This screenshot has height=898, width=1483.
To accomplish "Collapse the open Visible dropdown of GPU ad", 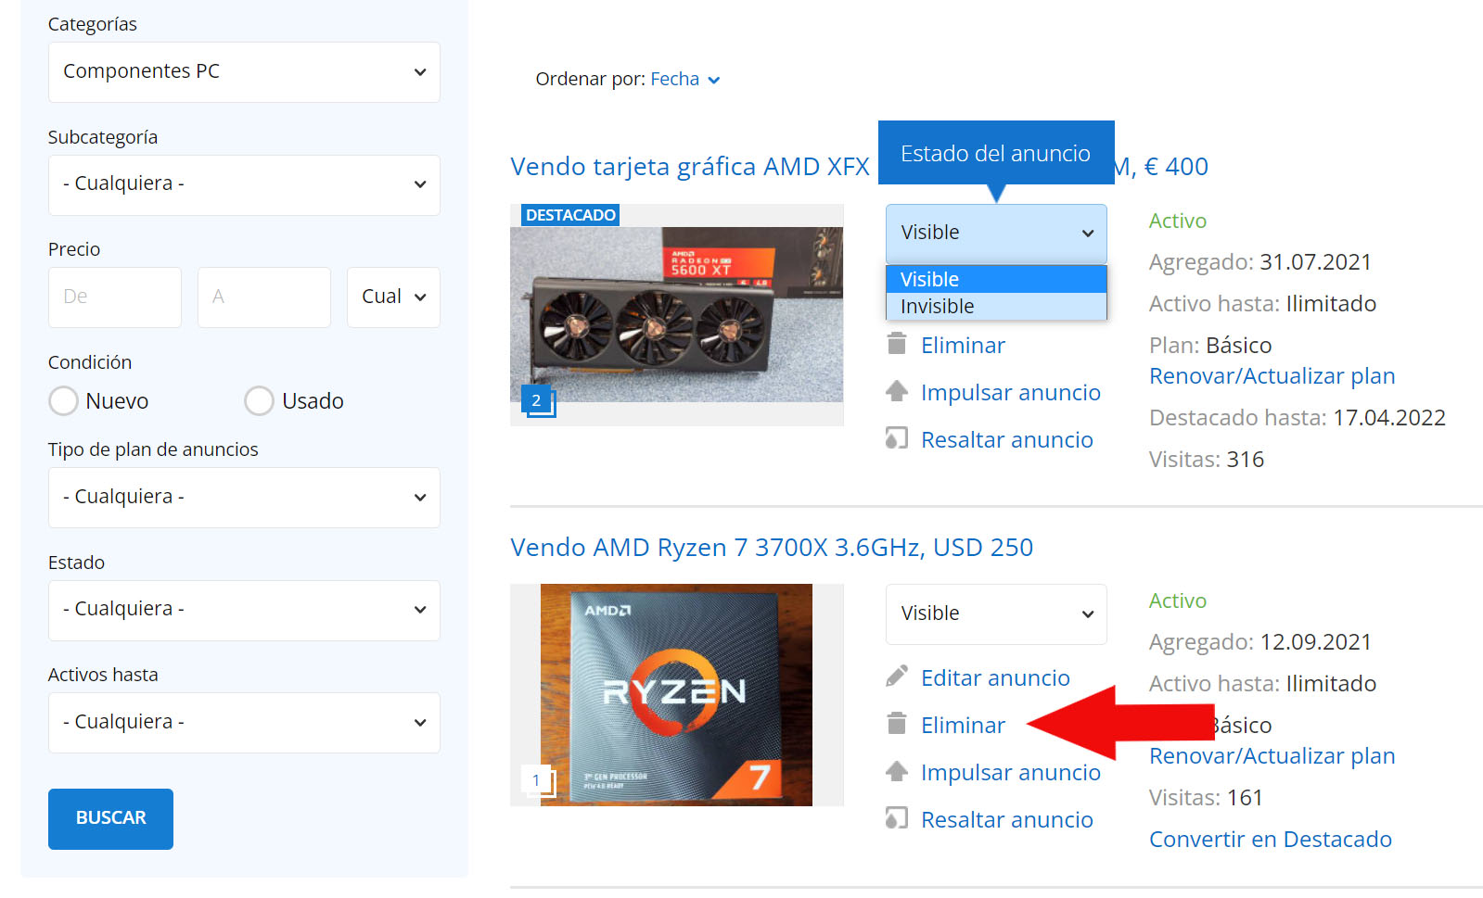I will 996,234.
